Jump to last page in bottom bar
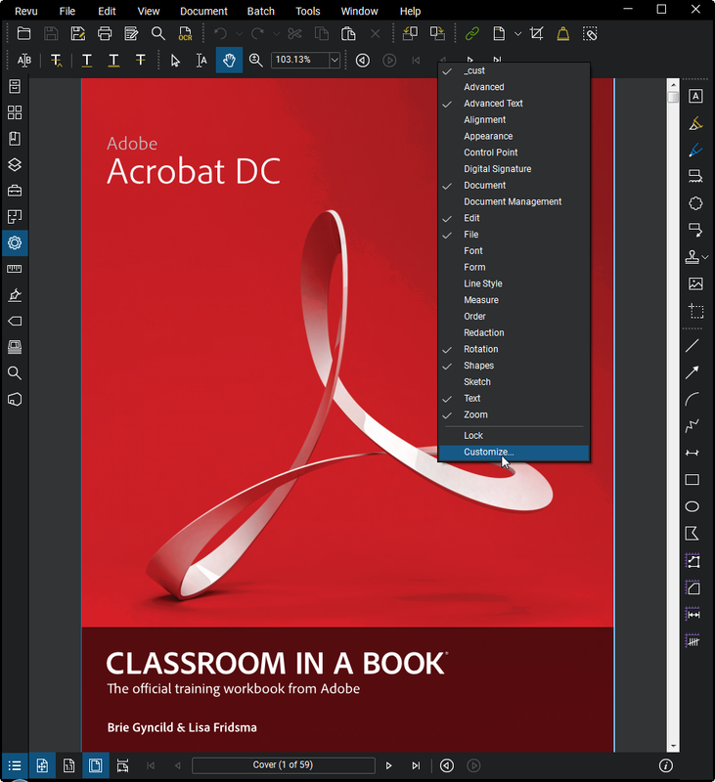 pyautogui.click(x=416, y=765)
